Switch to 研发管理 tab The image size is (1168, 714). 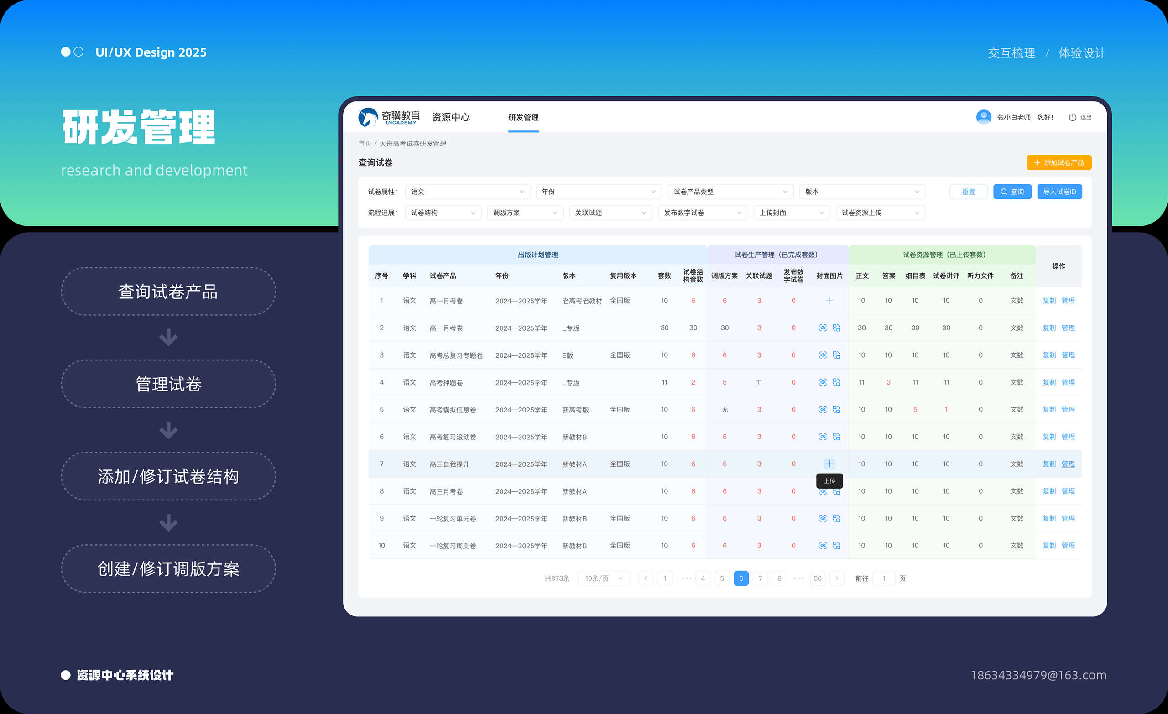click(523, 117)
